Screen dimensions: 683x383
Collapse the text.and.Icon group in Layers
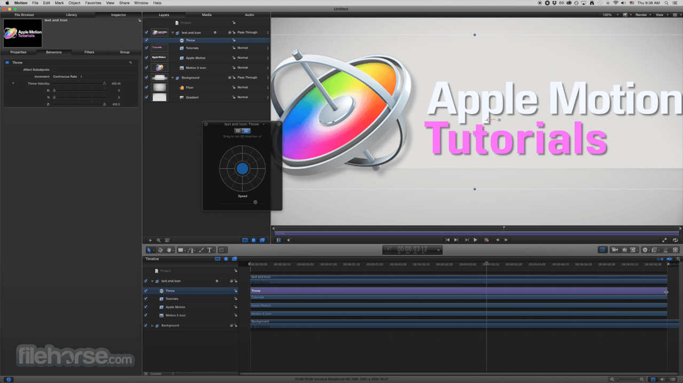click(x=172, y=33)
